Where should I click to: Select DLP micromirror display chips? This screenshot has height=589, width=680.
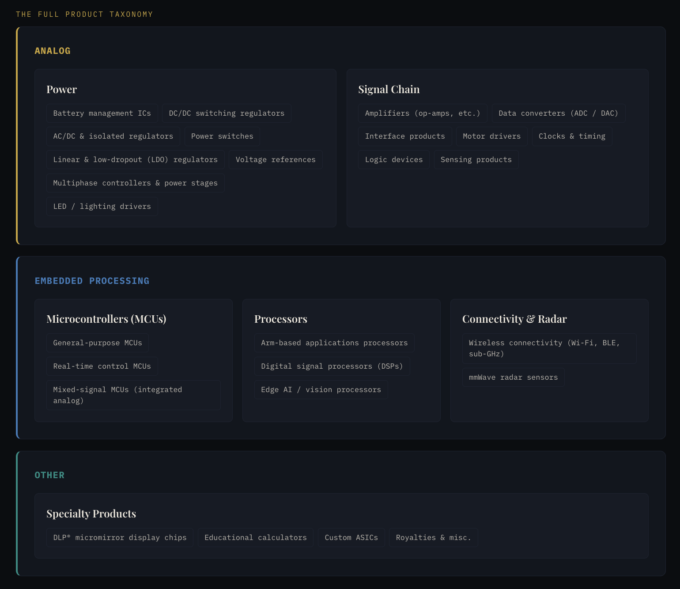click(x=120, y=538)
